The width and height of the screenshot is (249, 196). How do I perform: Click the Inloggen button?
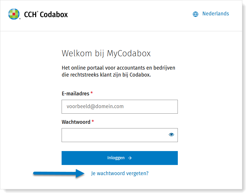point(120,158)
